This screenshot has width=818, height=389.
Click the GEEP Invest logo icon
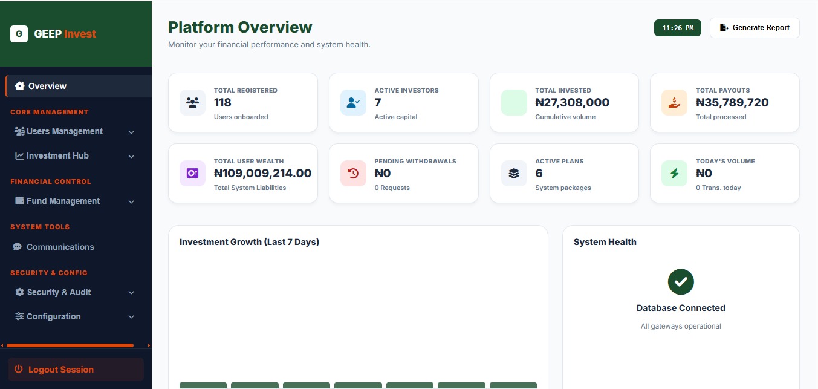click(x=19, y=34)
